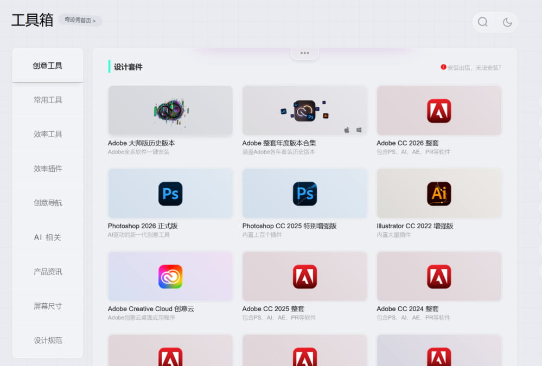Click the Adobe全系软件一键安装 subtitle
The image size is (542, 366).
pos(138,152)
